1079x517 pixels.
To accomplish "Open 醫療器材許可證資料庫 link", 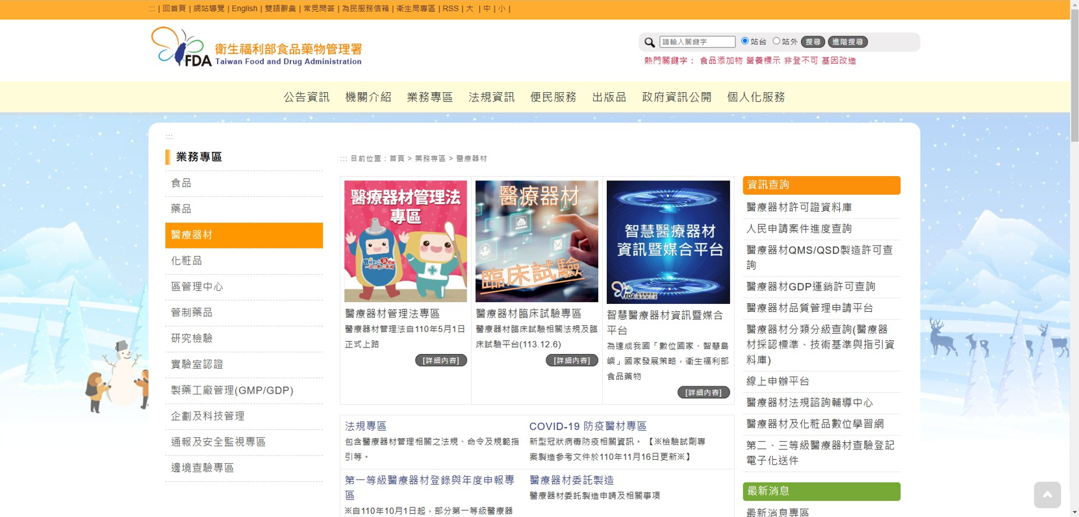I will pos(799,207).
